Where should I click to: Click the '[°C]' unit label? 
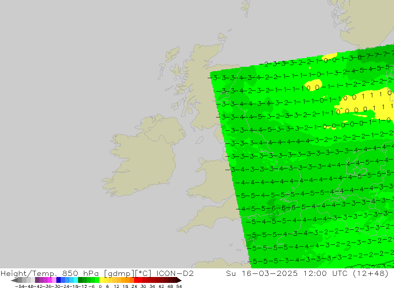tap(143, 274)
